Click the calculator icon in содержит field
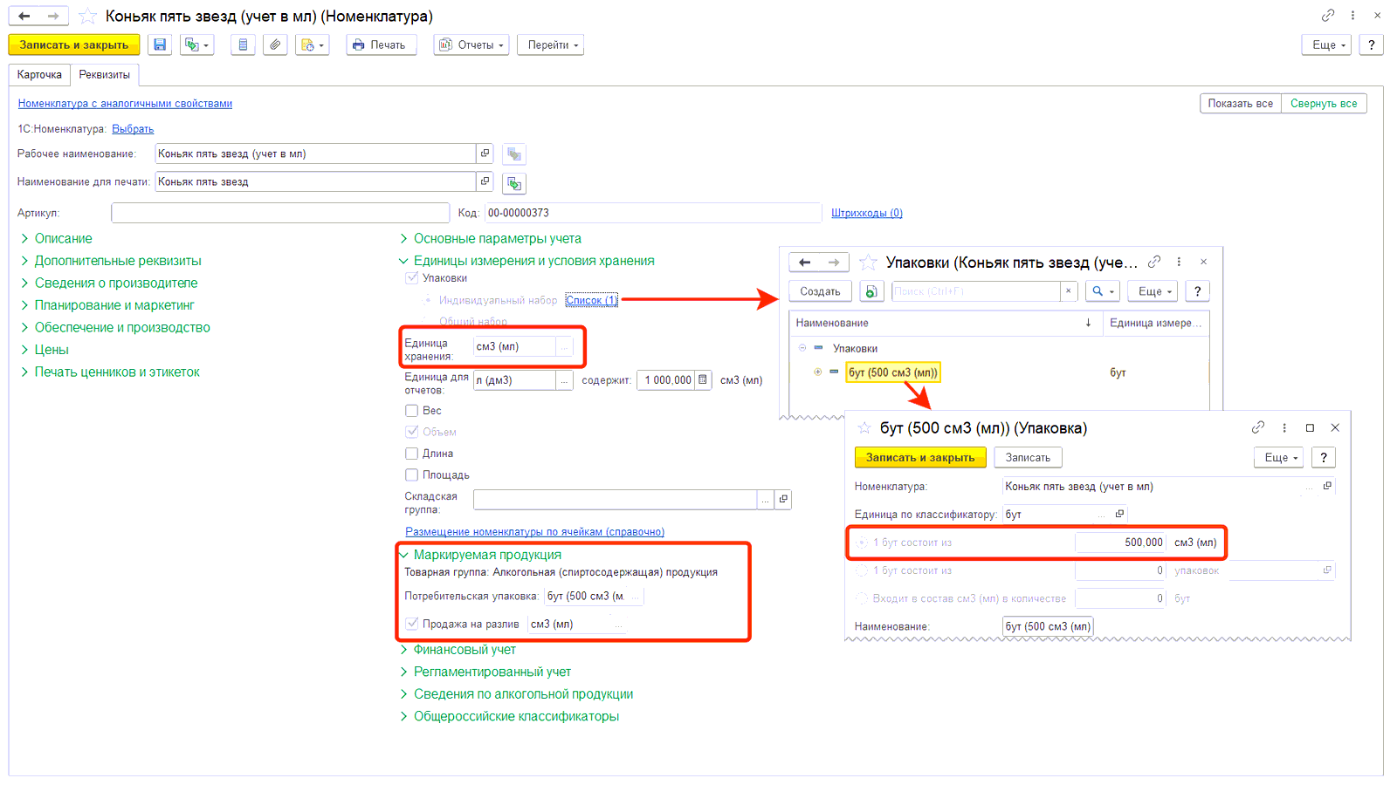The width and height of the screenshot is (1397, 785). pyautogui.click(x=703, y=380)
